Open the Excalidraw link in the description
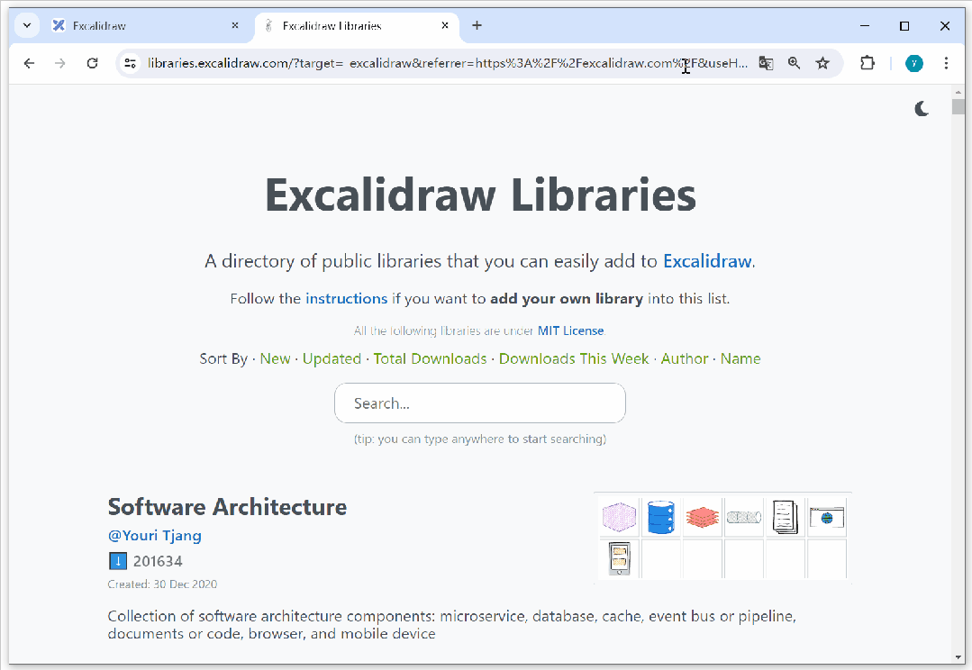This screenshot has width=972, height=670. point(707,261)
